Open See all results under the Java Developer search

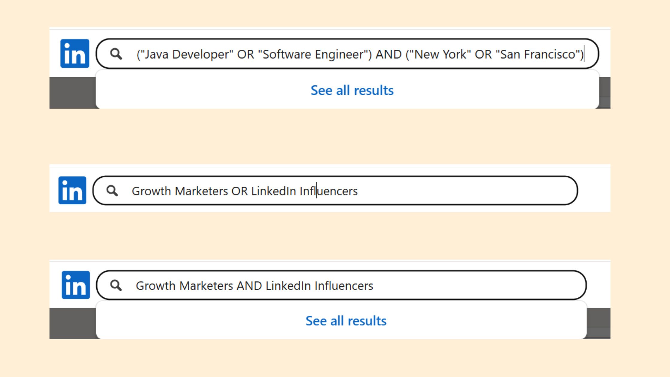click(x=352, y=90)
